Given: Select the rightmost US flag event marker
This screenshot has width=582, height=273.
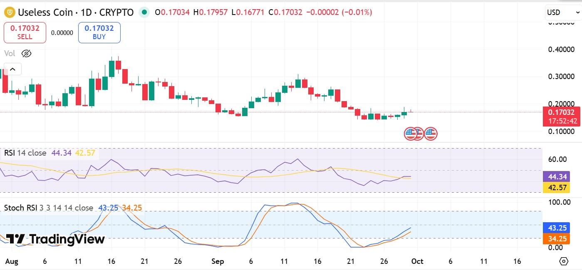Looking at the screenshot, I should [x=431, y=134].
